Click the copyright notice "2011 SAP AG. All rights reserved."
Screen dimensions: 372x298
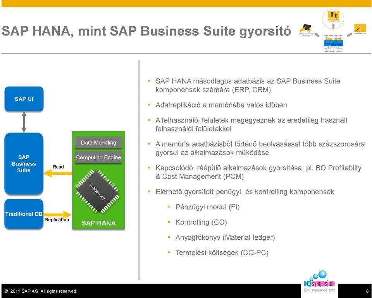coord(41,291)
